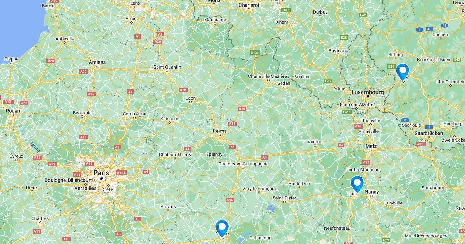Viewport: 465px width, 244px height.
Task: Click the Nancy city label
Action: point(372,192)
